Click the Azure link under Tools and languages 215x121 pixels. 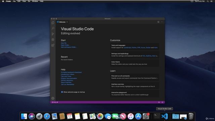pyautogui.click(x=143, y=48)
